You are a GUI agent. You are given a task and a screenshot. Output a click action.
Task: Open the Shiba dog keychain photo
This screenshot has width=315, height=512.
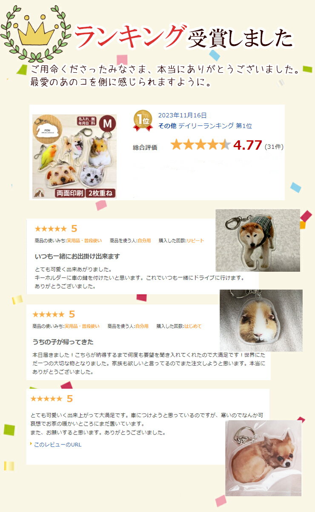pyautogui.click(x=258, y=240)
